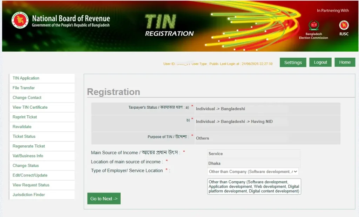Open Change Contact menu item
Image resolution: width=359 pixels, height=217 pixels.
coord(27,98)
